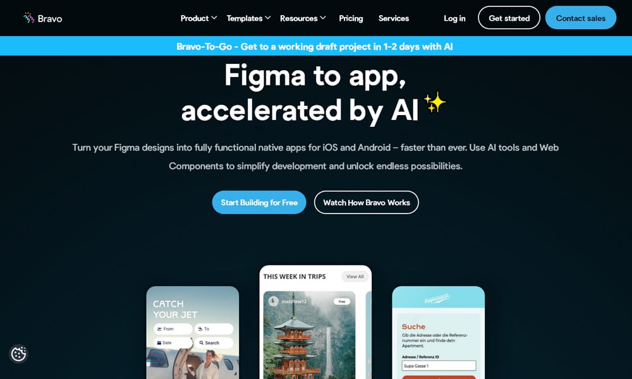This screenshot has height=379, width=632.
Task: Click the Search magnifier in the jet app
Action: click(201, 343)
